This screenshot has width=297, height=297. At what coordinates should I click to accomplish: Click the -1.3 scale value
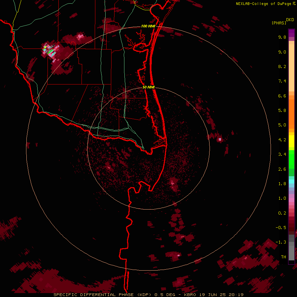coord(281,242)
